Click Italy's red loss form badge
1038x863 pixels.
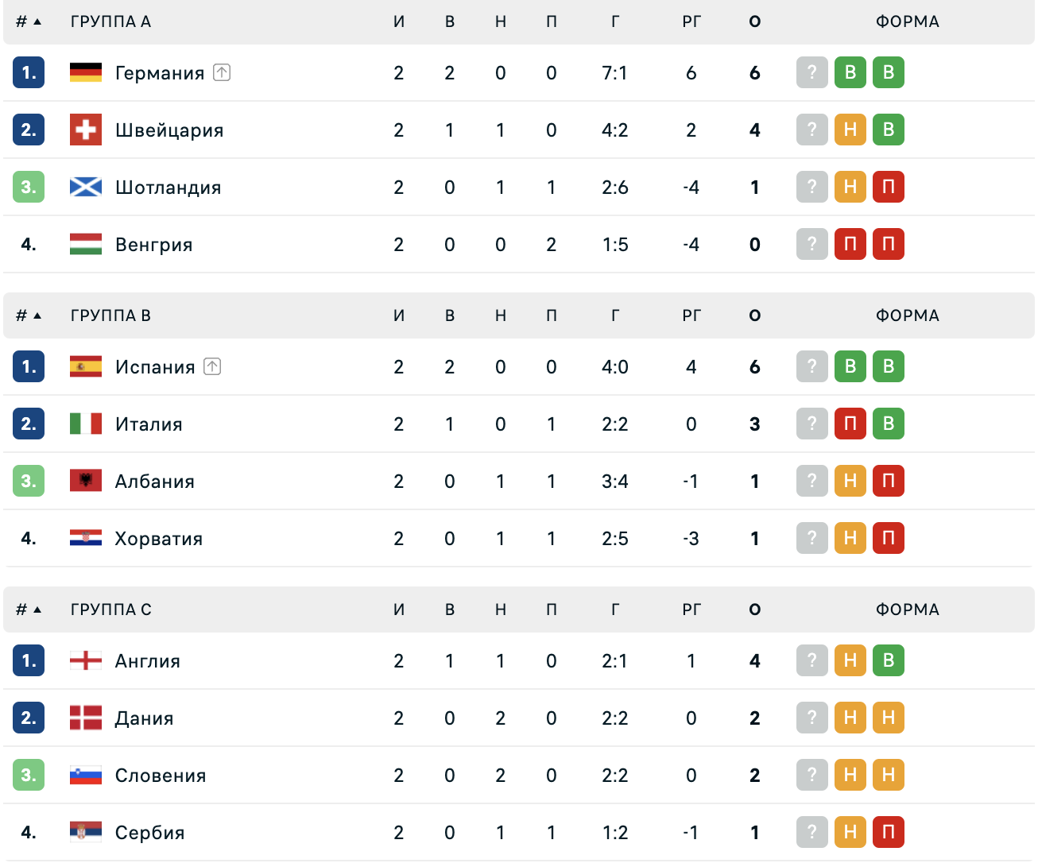pyautogui.click(x=850, y=424)
